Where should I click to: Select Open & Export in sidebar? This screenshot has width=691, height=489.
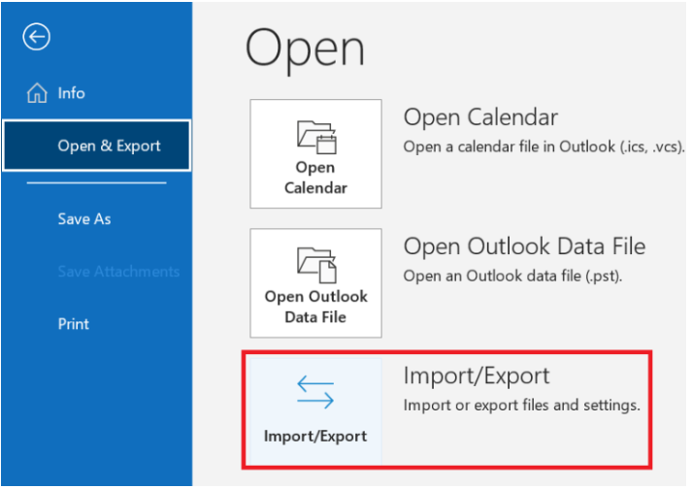(x=97, y=146)
